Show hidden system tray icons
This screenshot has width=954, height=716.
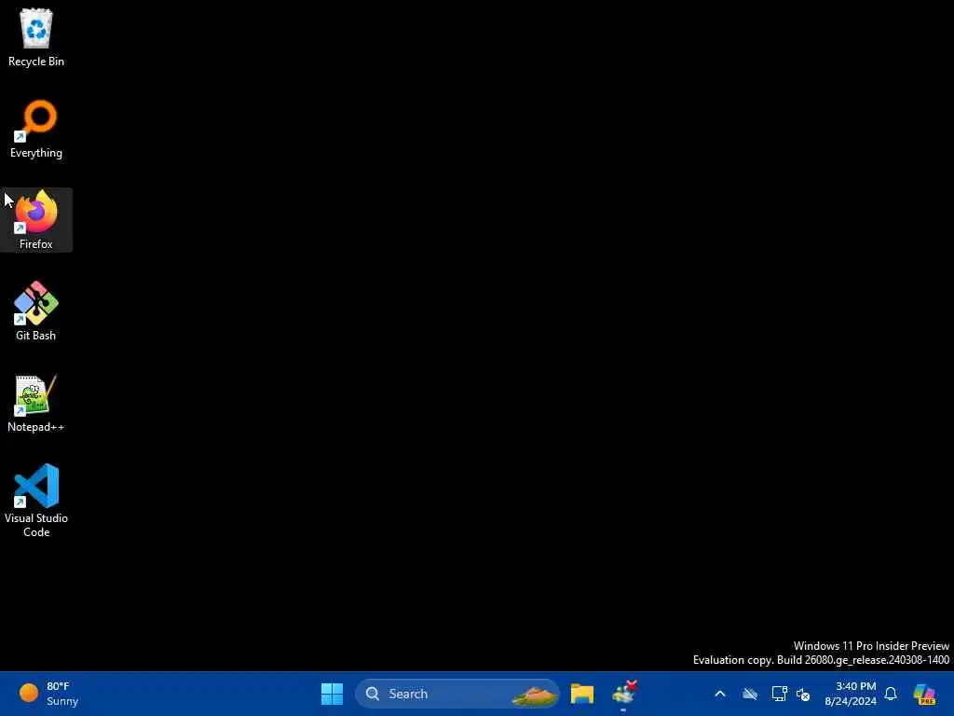click(x=720, y=694)
